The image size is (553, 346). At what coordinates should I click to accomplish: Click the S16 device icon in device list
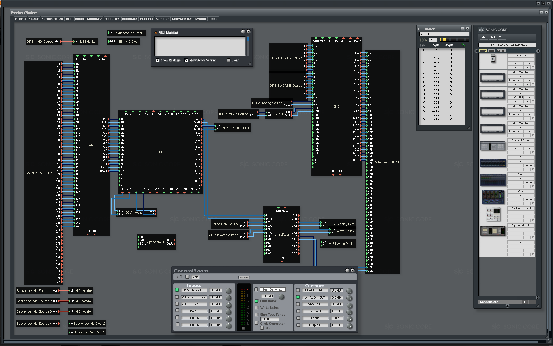[x=493, y=163]
